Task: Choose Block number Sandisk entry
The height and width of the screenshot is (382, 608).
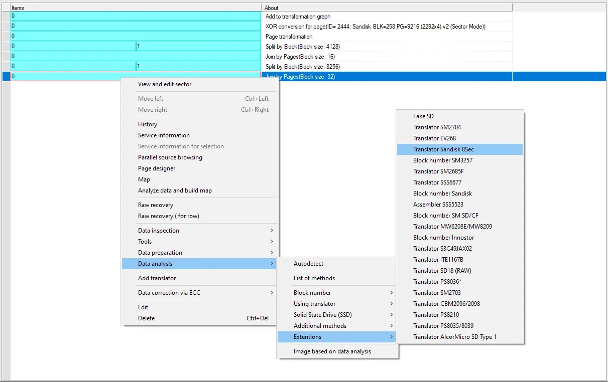Action: point(442,194)
